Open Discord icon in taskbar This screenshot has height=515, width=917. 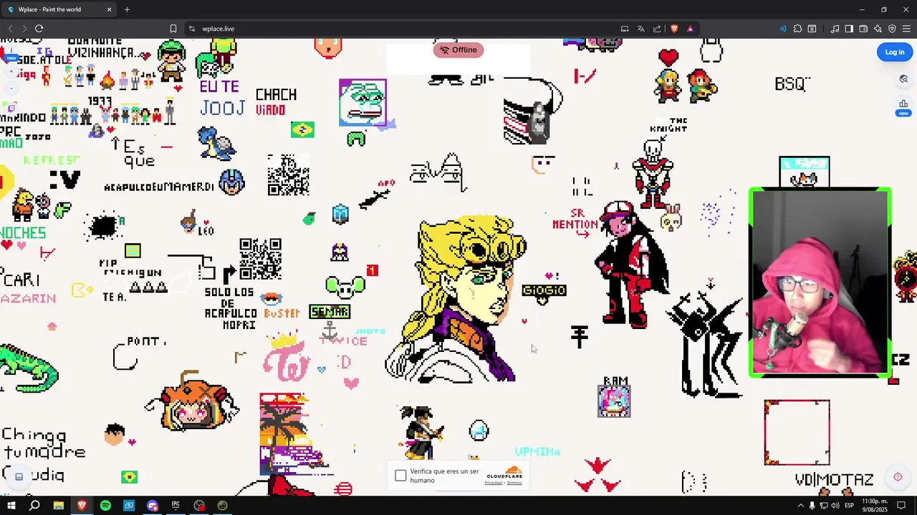point(152,506)
